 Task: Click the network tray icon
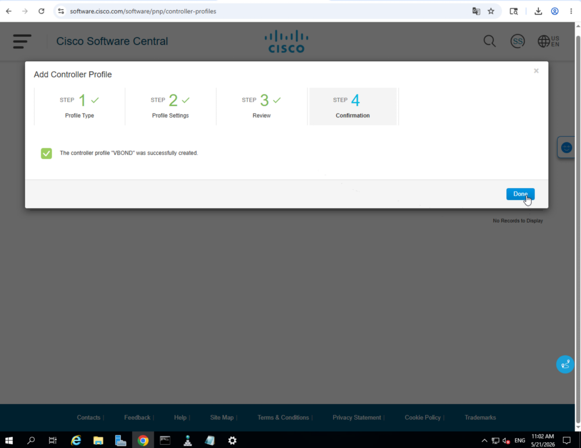click(495, 441)
